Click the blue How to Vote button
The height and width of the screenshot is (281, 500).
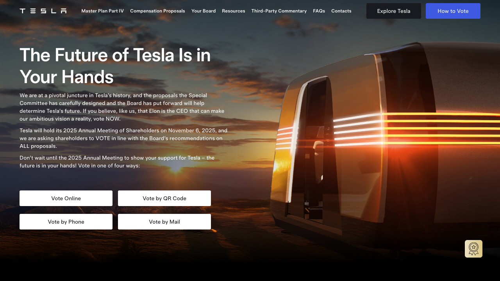point(453,11)
